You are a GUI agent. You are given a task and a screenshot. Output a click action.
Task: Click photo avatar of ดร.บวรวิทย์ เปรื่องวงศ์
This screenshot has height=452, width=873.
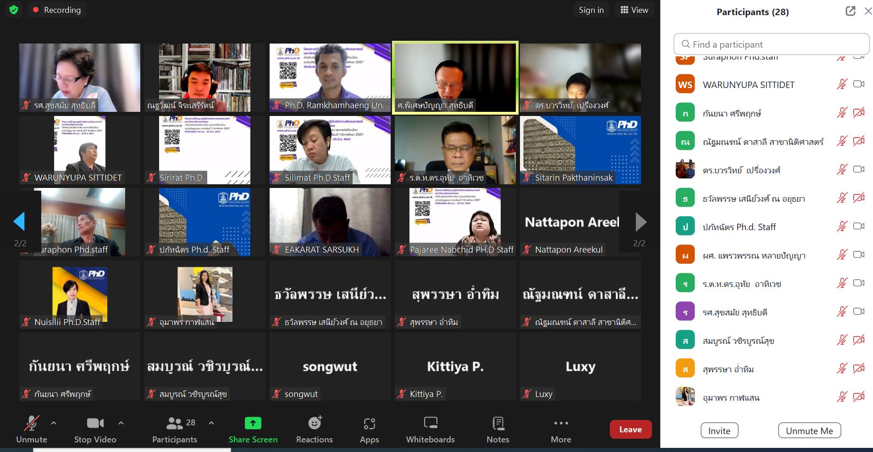point(685,170)
